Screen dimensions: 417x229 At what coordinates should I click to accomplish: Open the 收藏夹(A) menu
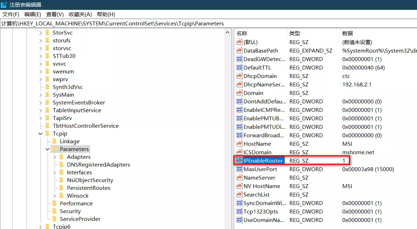[x=80, y=14]
